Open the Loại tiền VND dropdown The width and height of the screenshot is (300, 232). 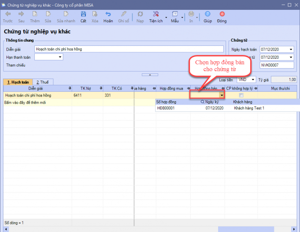click(252, 79)
